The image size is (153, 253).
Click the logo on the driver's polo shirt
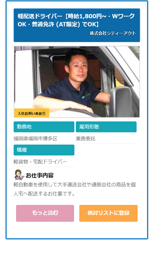click(86, 96)
